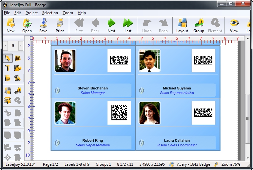
Task: Increase the count with the right arrow beside 9
Action: click(21, 46)
